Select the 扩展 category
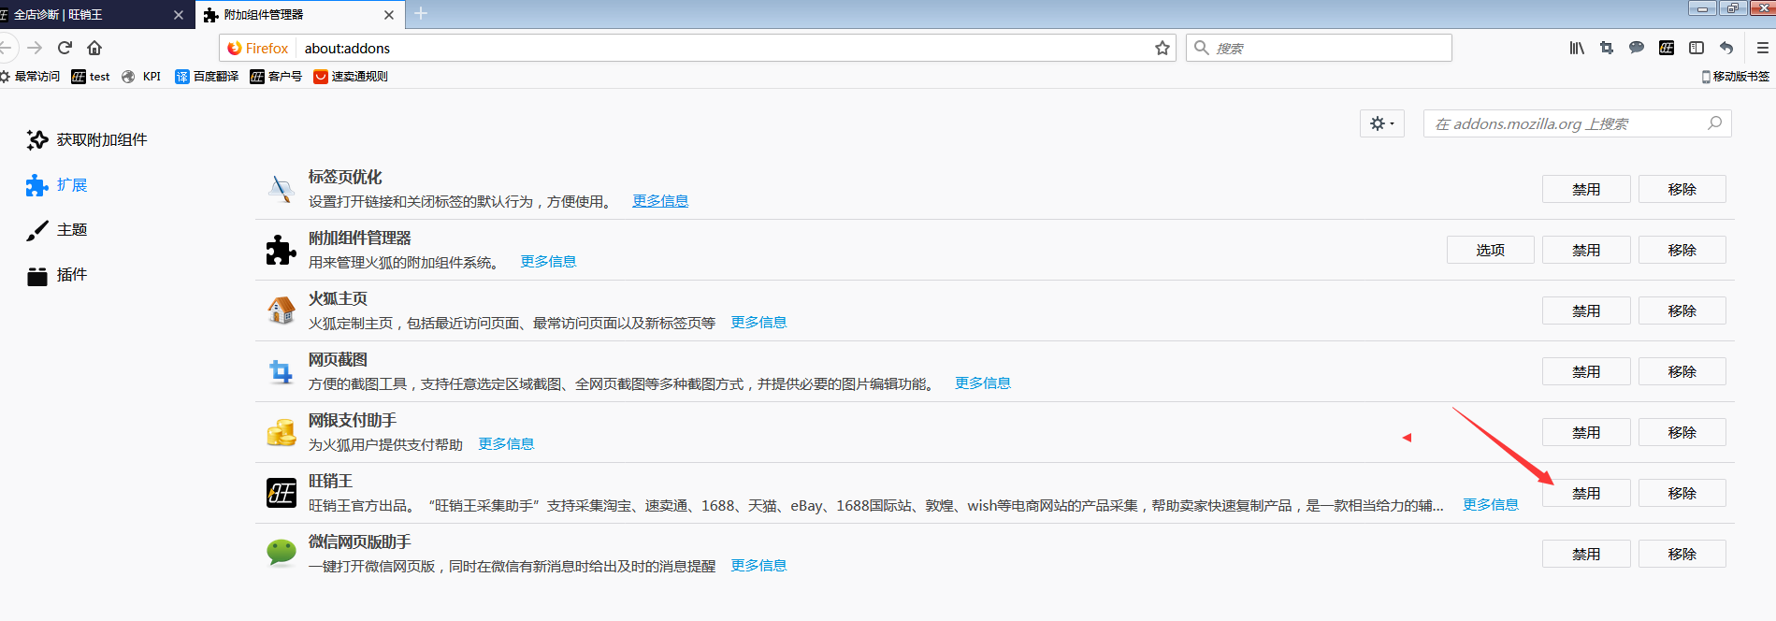The height and width of the screenshot is (621, 1776). pos(57,185)
